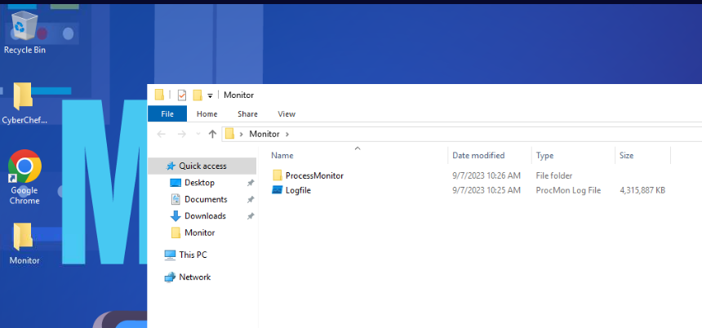Open Desktop in the navigation pane
Screen dimensions: 702x328
[x=199, y=183]
